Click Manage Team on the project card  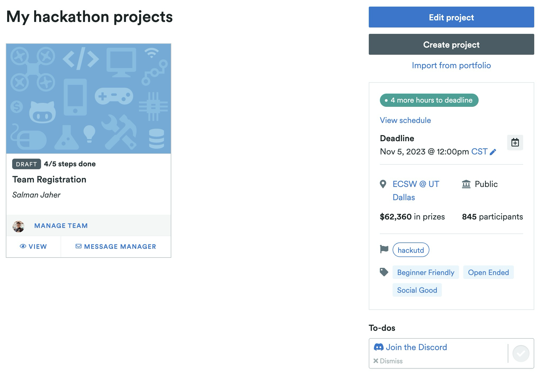[x=61, y=226]
